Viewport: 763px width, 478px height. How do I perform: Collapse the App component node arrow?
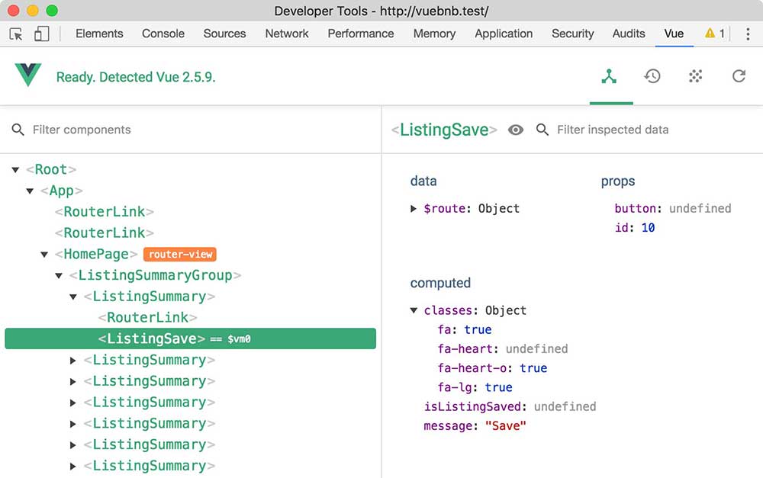click(x=31, y=191)
